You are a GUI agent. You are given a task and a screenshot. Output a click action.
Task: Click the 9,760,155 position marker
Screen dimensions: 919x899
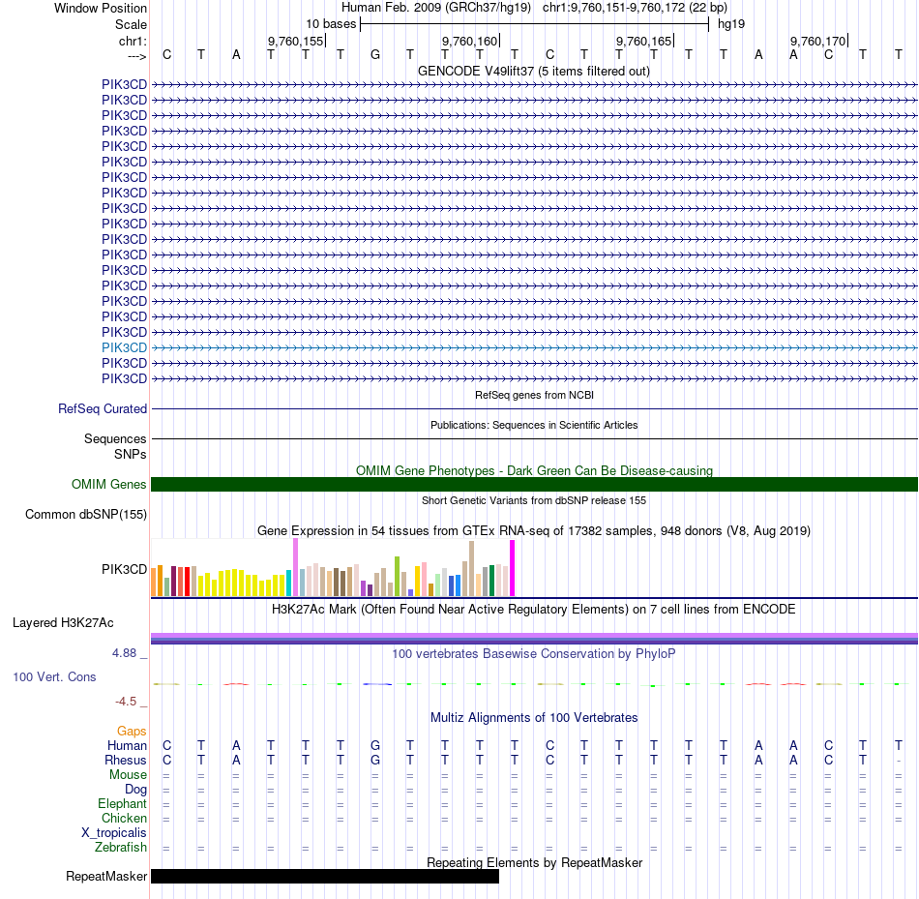click(x=297, y=41)
